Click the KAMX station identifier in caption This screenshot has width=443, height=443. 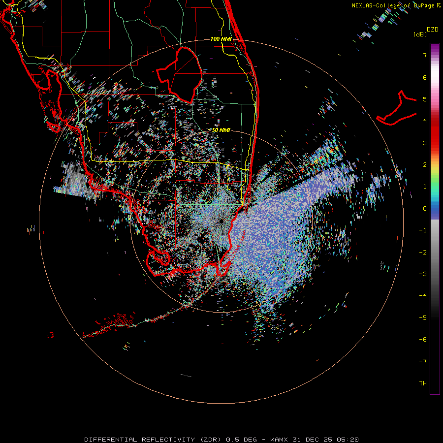coord(279,440)
